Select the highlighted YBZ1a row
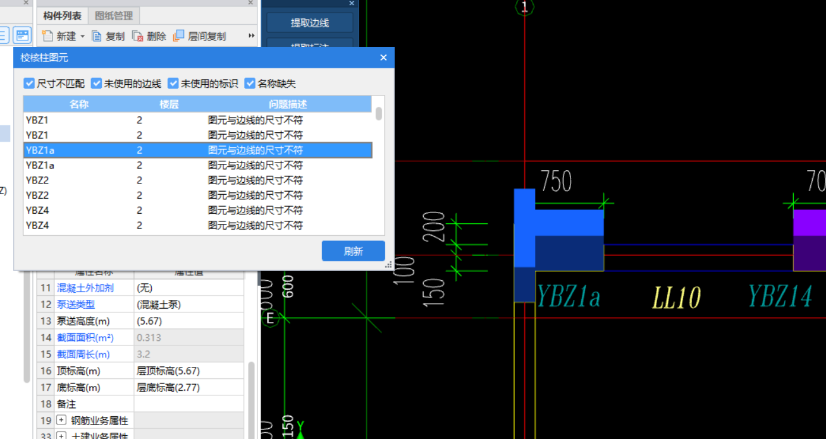 click(197, 150)
